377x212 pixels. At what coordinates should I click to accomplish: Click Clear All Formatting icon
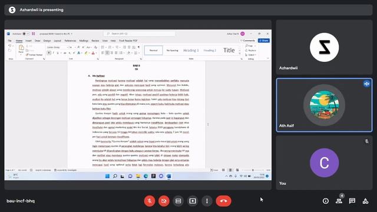pyautogui.click(x=95, y=47)
